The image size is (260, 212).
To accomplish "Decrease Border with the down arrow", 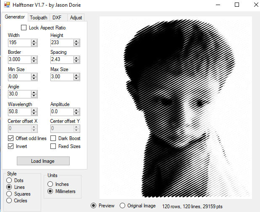I will (34, 61).
